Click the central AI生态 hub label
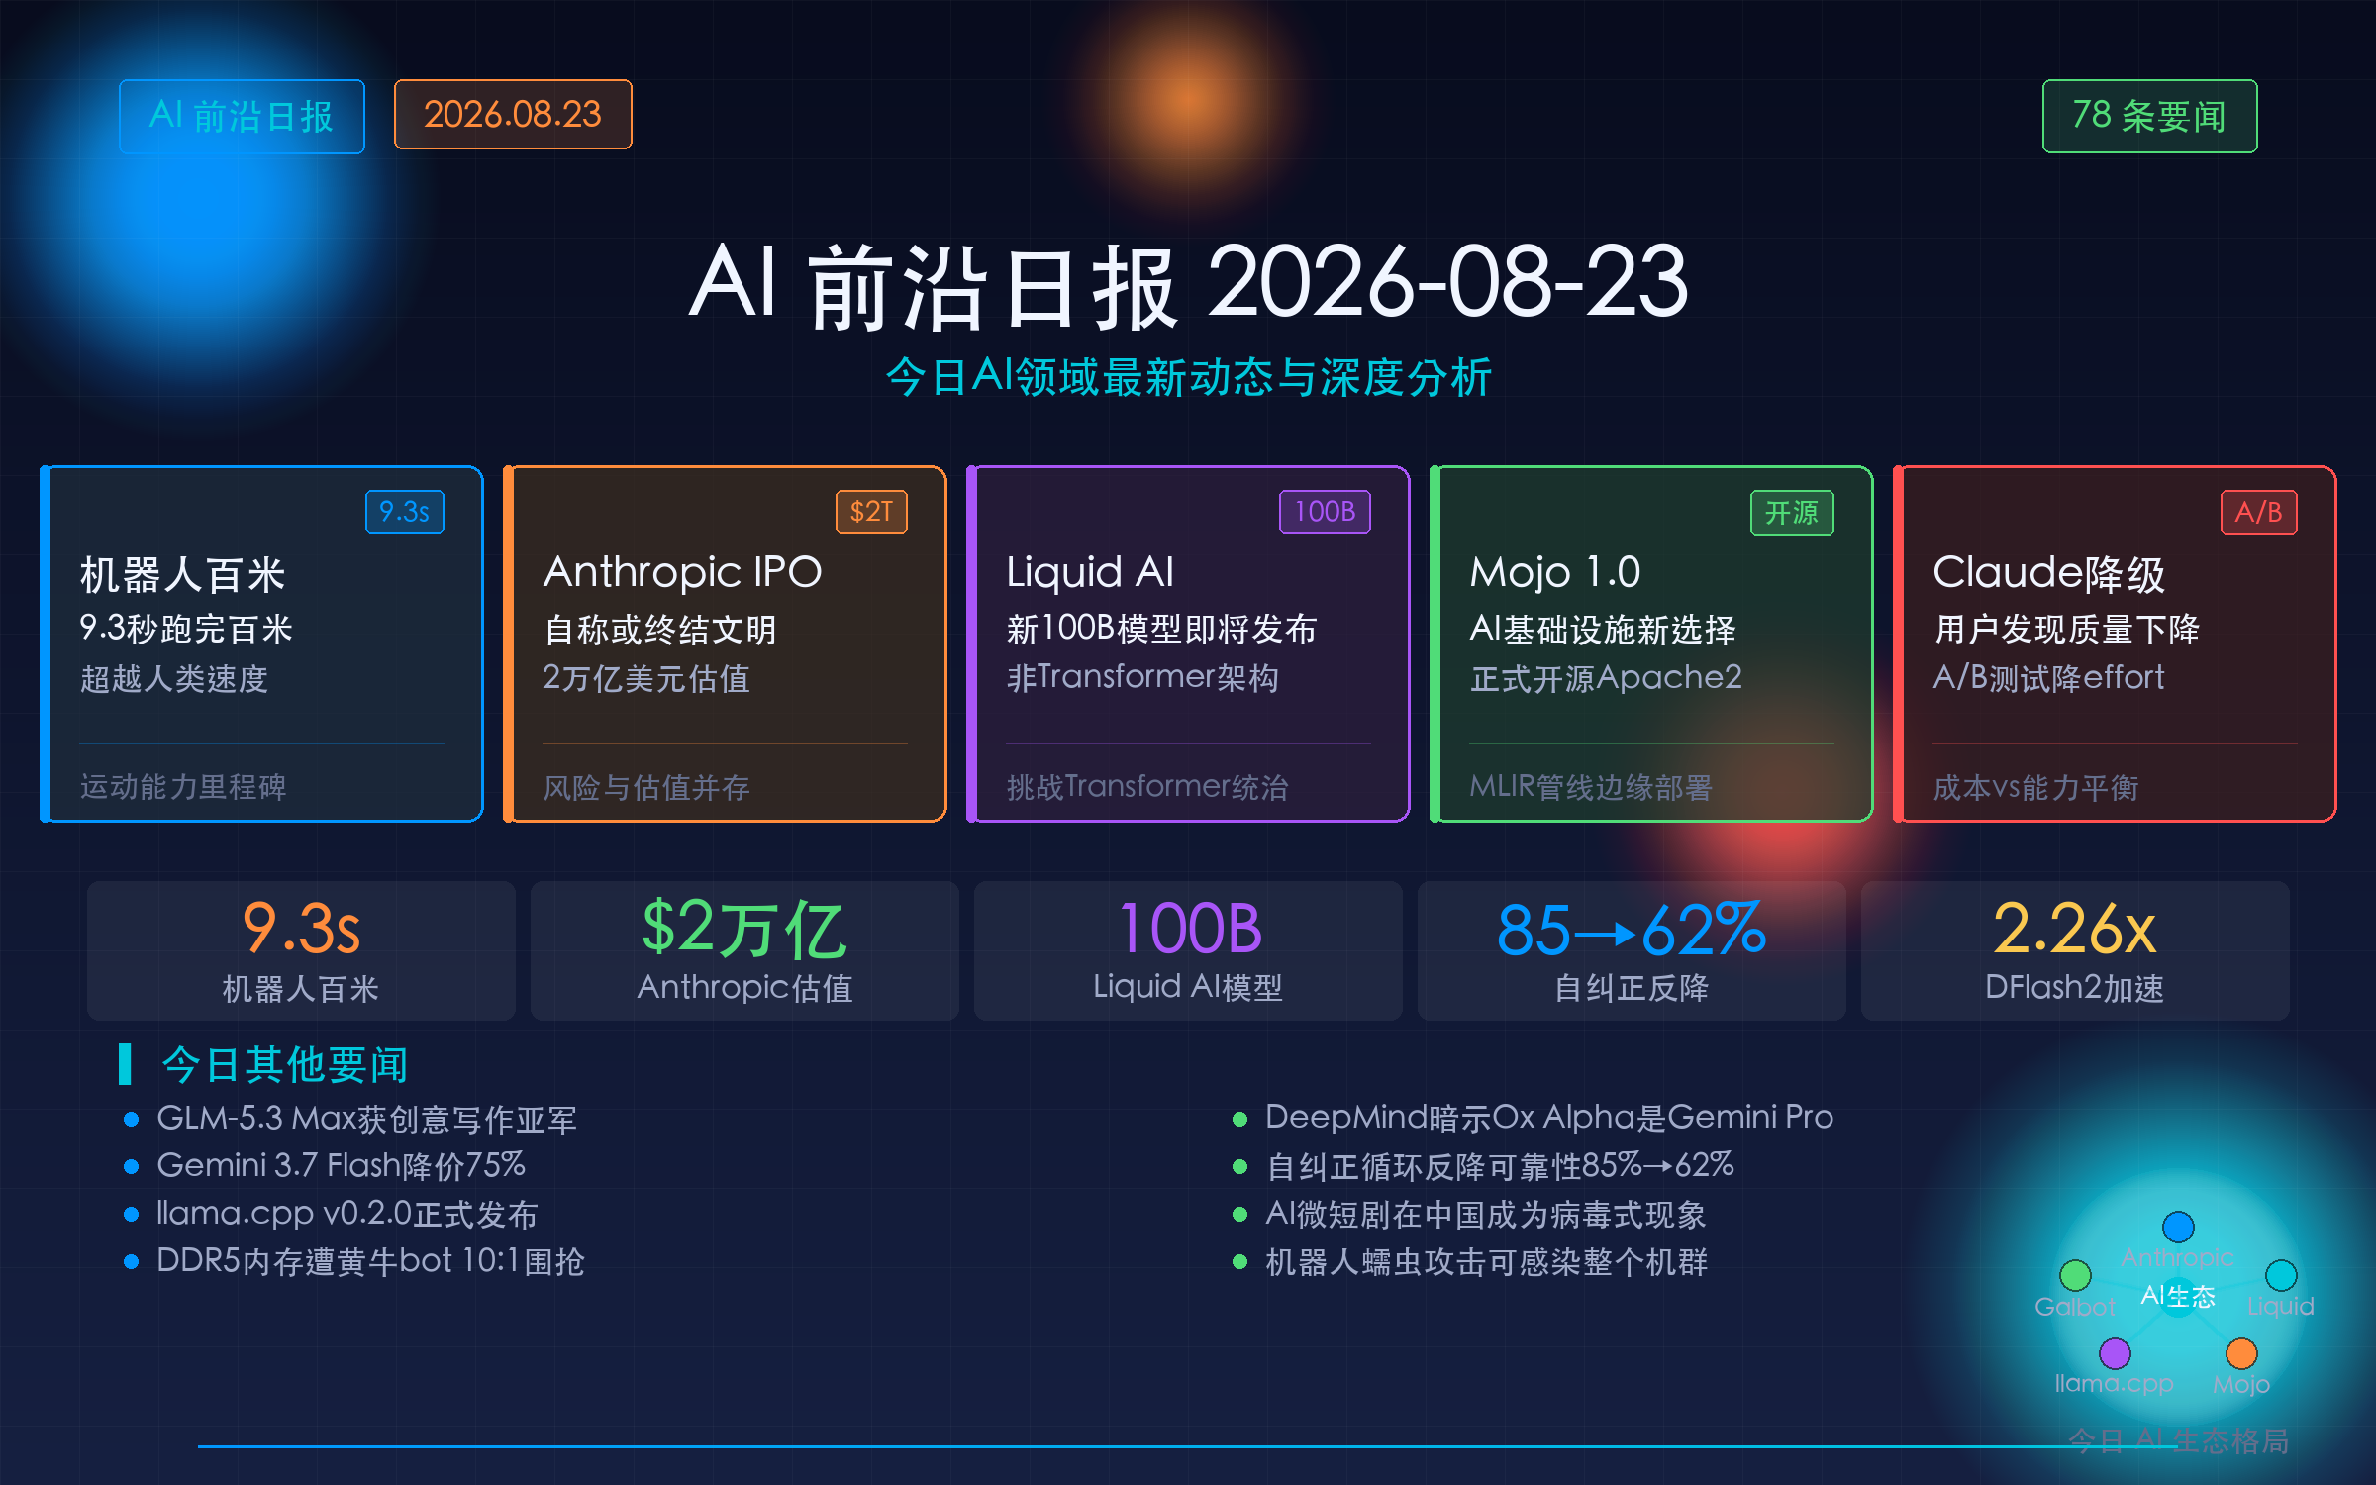2376x1485 pixels. coord(2178,1296)
